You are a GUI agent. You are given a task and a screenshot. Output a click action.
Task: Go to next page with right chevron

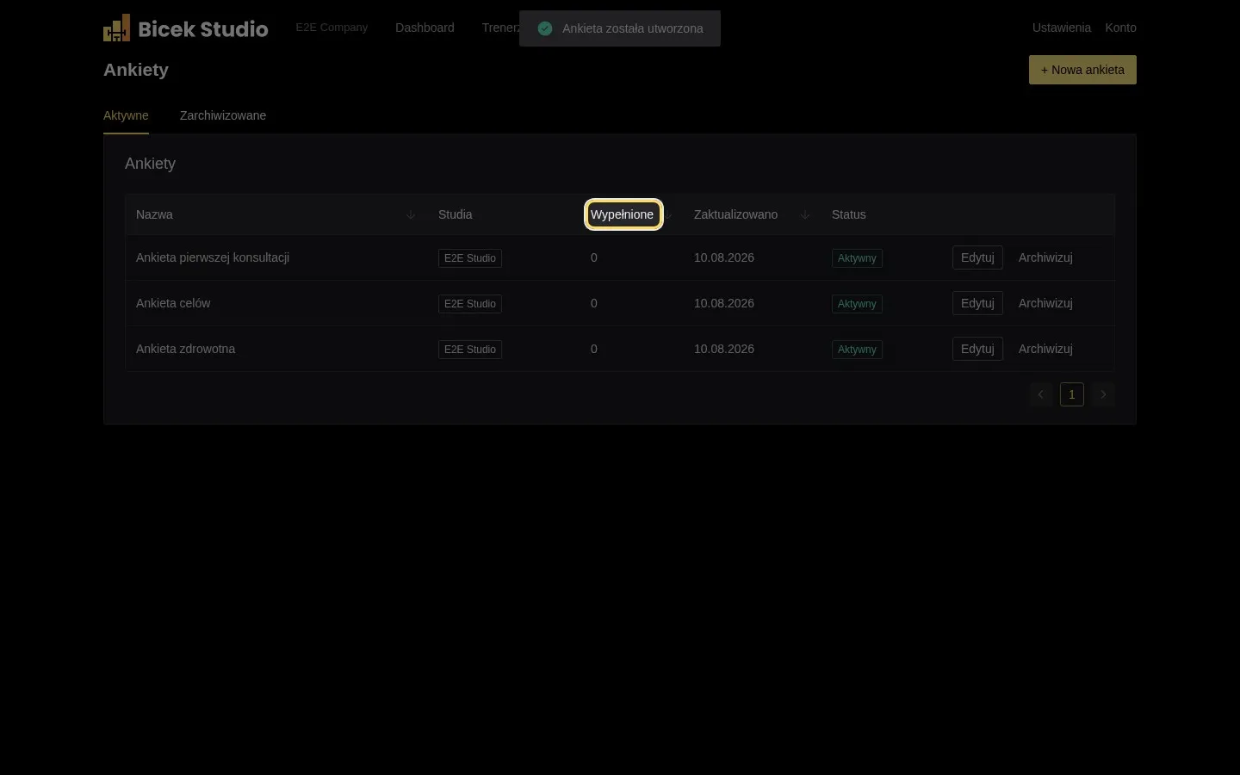(1103, 394)
